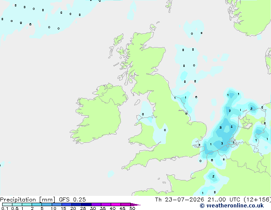This screenshot has width=271, height=210.
Task: Click the weatheronline.co.uk copyright link
Action: pyautogui.click(x=232, y=206)
